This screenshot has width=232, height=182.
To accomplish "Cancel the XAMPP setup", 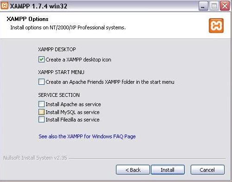I will click(207, 170).
